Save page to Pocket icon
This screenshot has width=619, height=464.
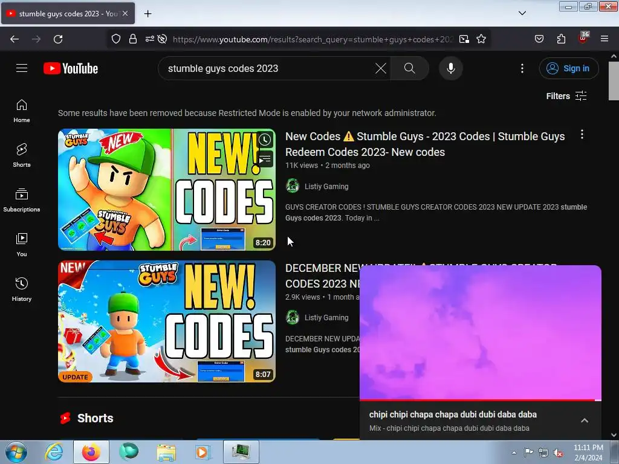pos(539,39)
